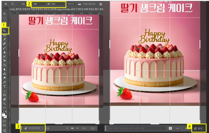Select the Move tool
Viewport: 209px width, 133px height.
pos(4,14)
